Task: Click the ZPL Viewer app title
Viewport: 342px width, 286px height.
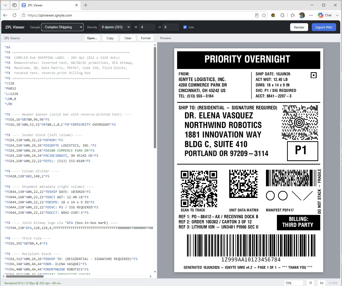Action: [x=15, y=27]
